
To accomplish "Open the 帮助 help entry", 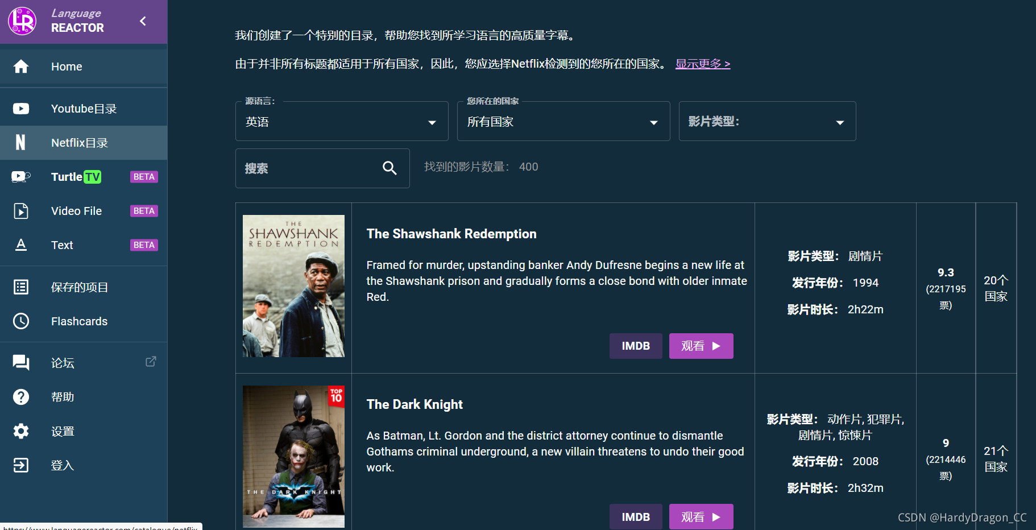I will [x=84, y=397].
